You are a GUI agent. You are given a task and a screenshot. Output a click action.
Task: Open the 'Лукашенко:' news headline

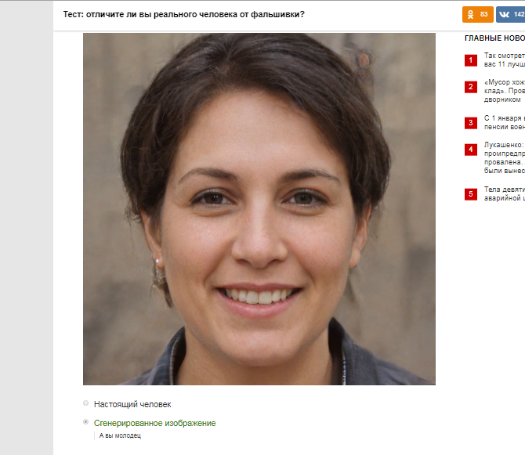(505, 157)
